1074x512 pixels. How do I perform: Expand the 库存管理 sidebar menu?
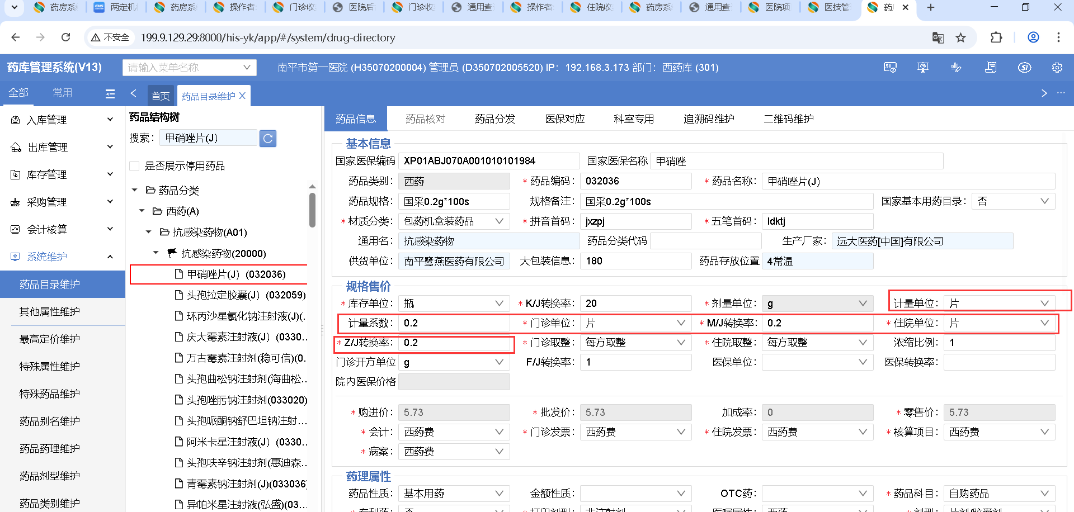110,174
